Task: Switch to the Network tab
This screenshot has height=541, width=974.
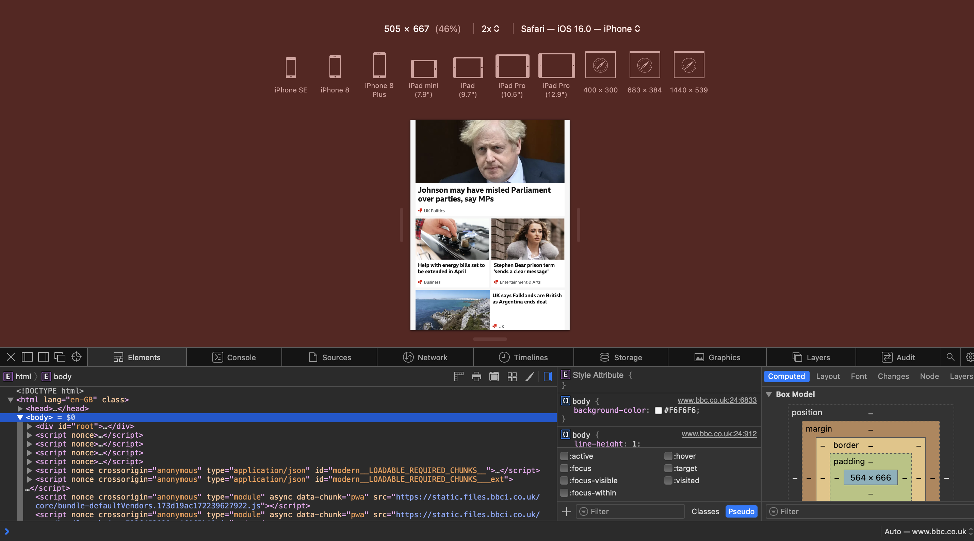Action: pyautogui.click(x=425, y=357)
